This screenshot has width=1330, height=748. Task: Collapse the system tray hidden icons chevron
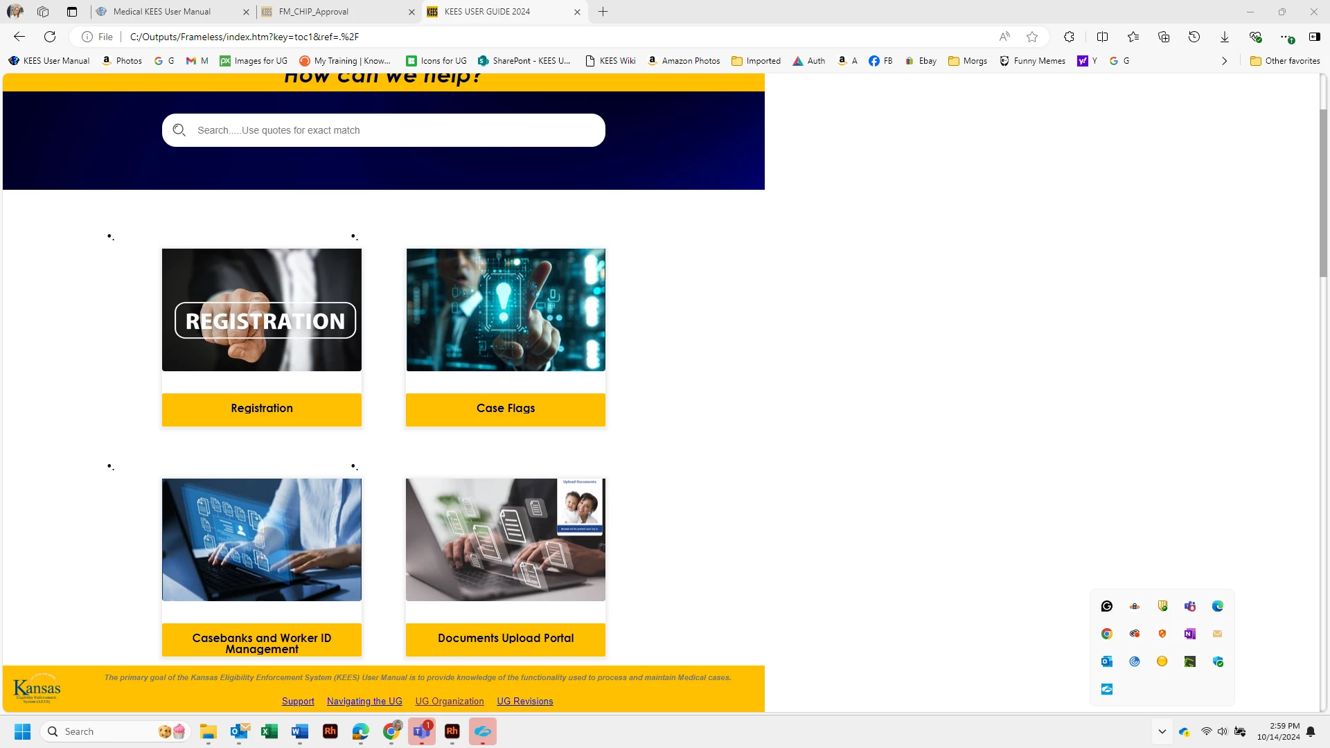[1162, 731]
